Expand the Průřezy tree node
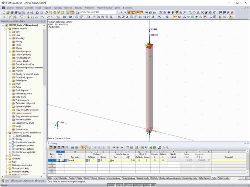 click(x=10, y=71)
